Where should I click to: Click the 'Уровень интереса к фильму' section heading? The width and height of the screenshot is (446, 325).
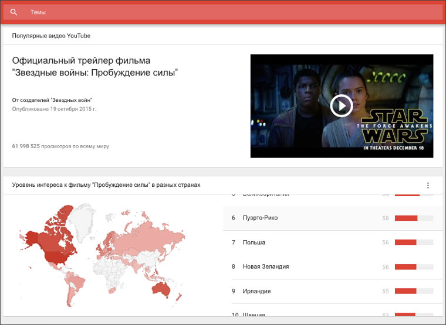tap(106, 185)
